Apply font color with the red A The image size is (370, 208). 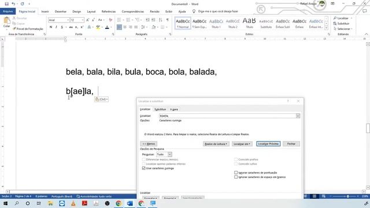(x=107, y=27)
